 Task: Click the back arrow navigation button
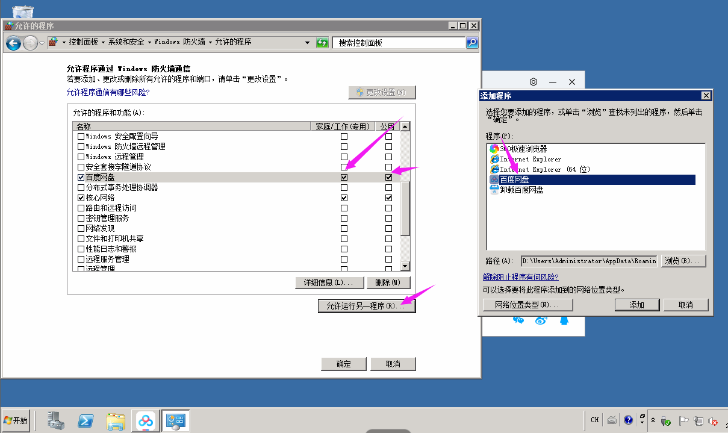tap(14, 43)
